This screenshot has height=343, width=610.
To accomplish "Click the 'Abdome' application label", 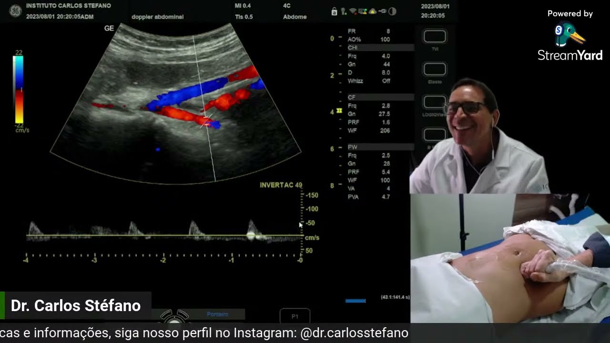I will click(x=295, y=17).
